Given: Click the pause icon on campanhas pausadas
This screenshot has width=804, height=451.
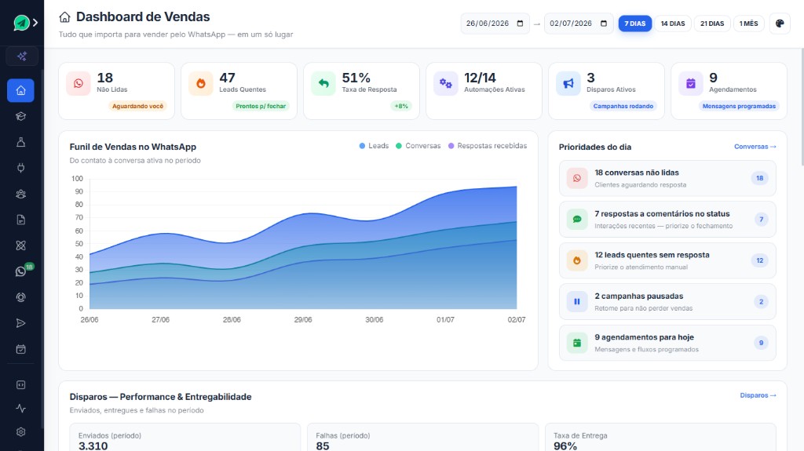Looking at the screenshot, I should coord(577,302).
